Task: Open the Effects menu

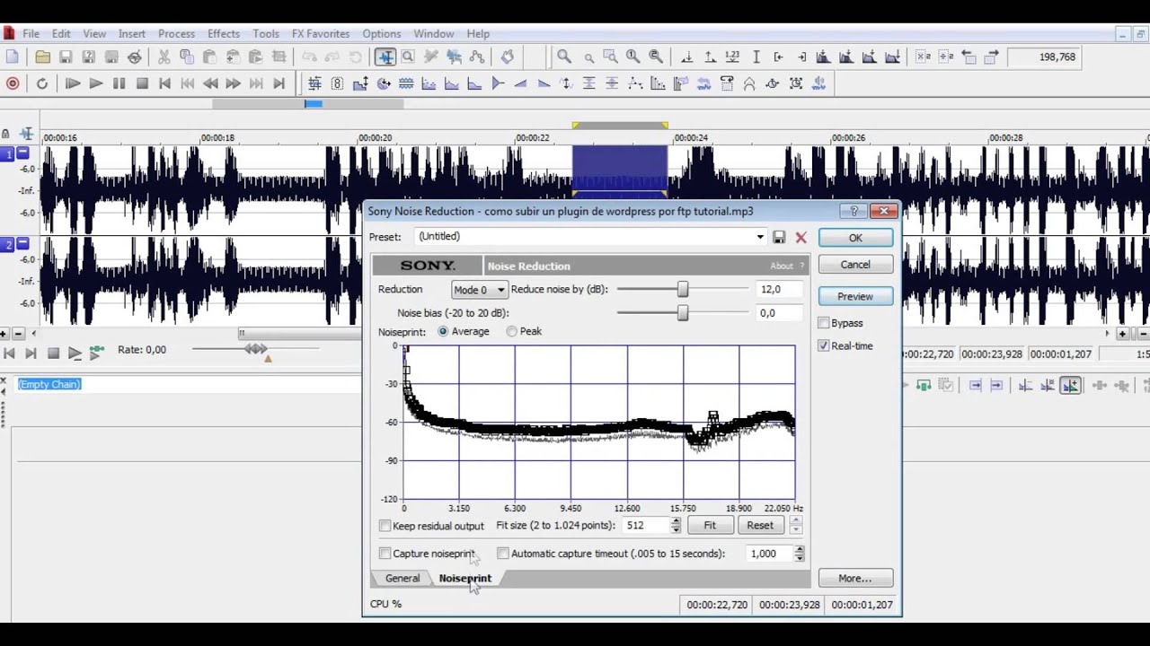Action: pos(224,33)
